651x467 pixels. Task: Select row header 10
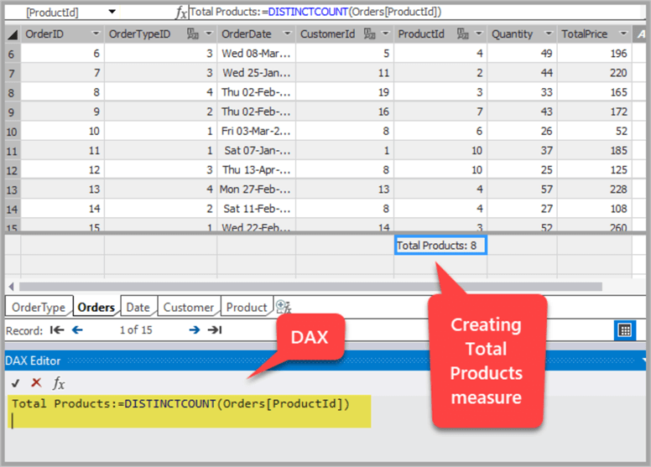13,132
